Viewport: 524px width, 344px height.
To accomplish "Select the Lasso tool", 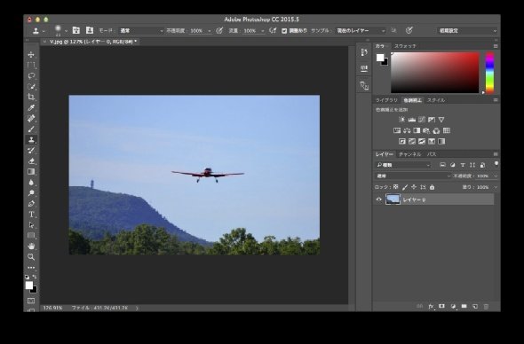I will (x=31, y=75).
